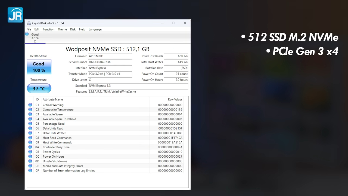The height and width of the screenshot is (196, 348).
Task: Click the Raw Values column header
Action: click(175, 100)
